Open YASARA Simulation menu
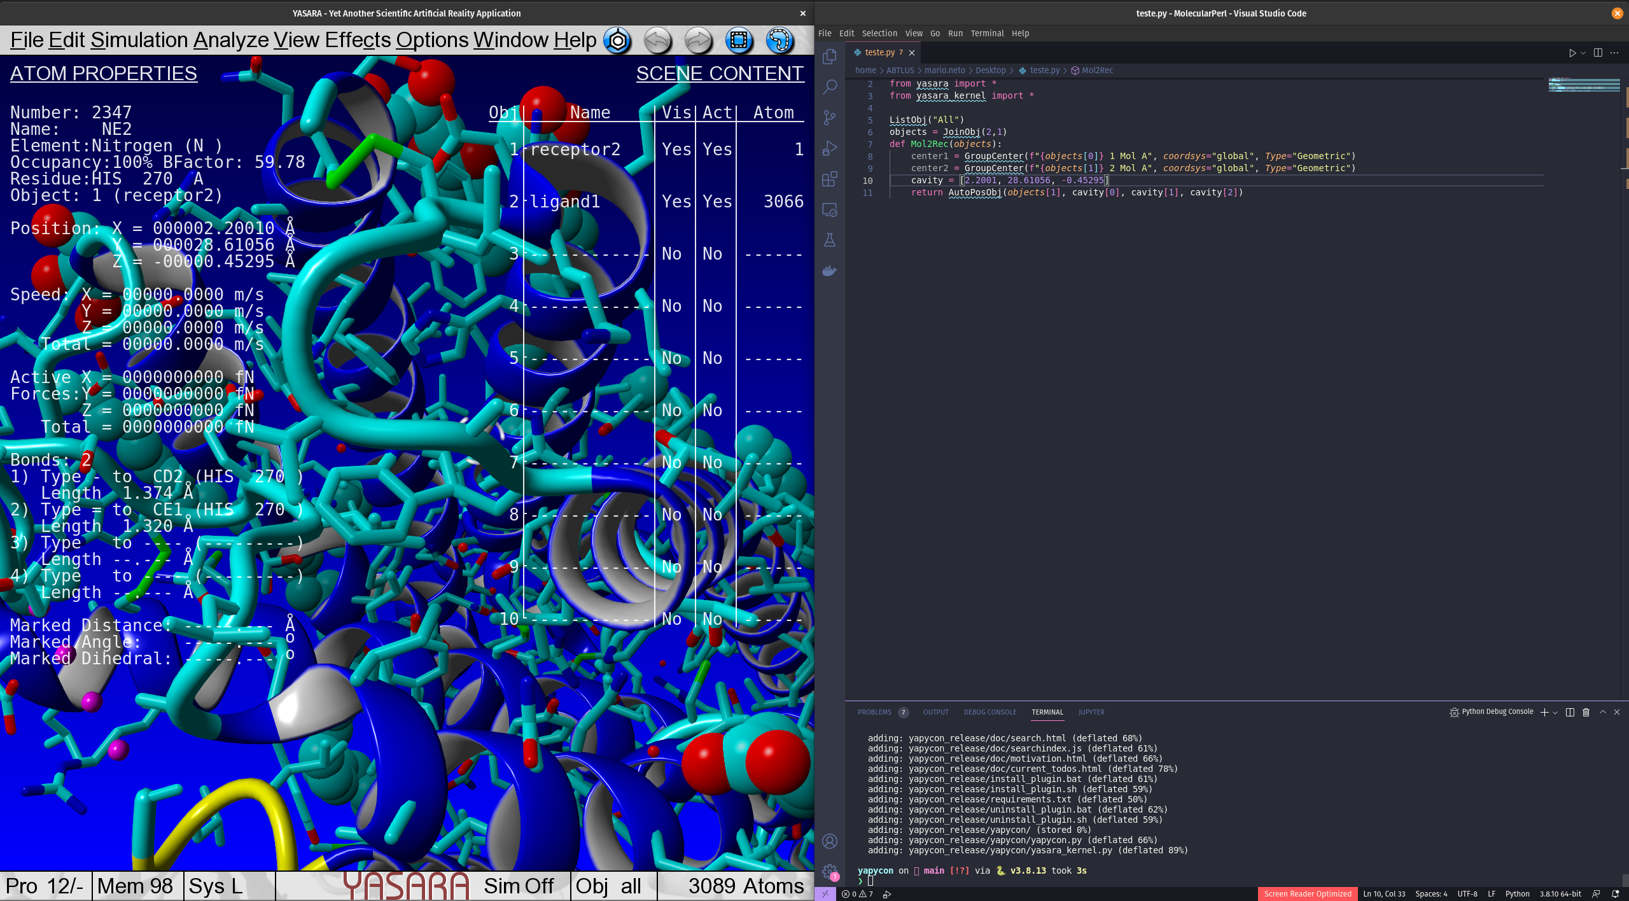Viewport: 1629px width, 901px height. click(139, 40)
